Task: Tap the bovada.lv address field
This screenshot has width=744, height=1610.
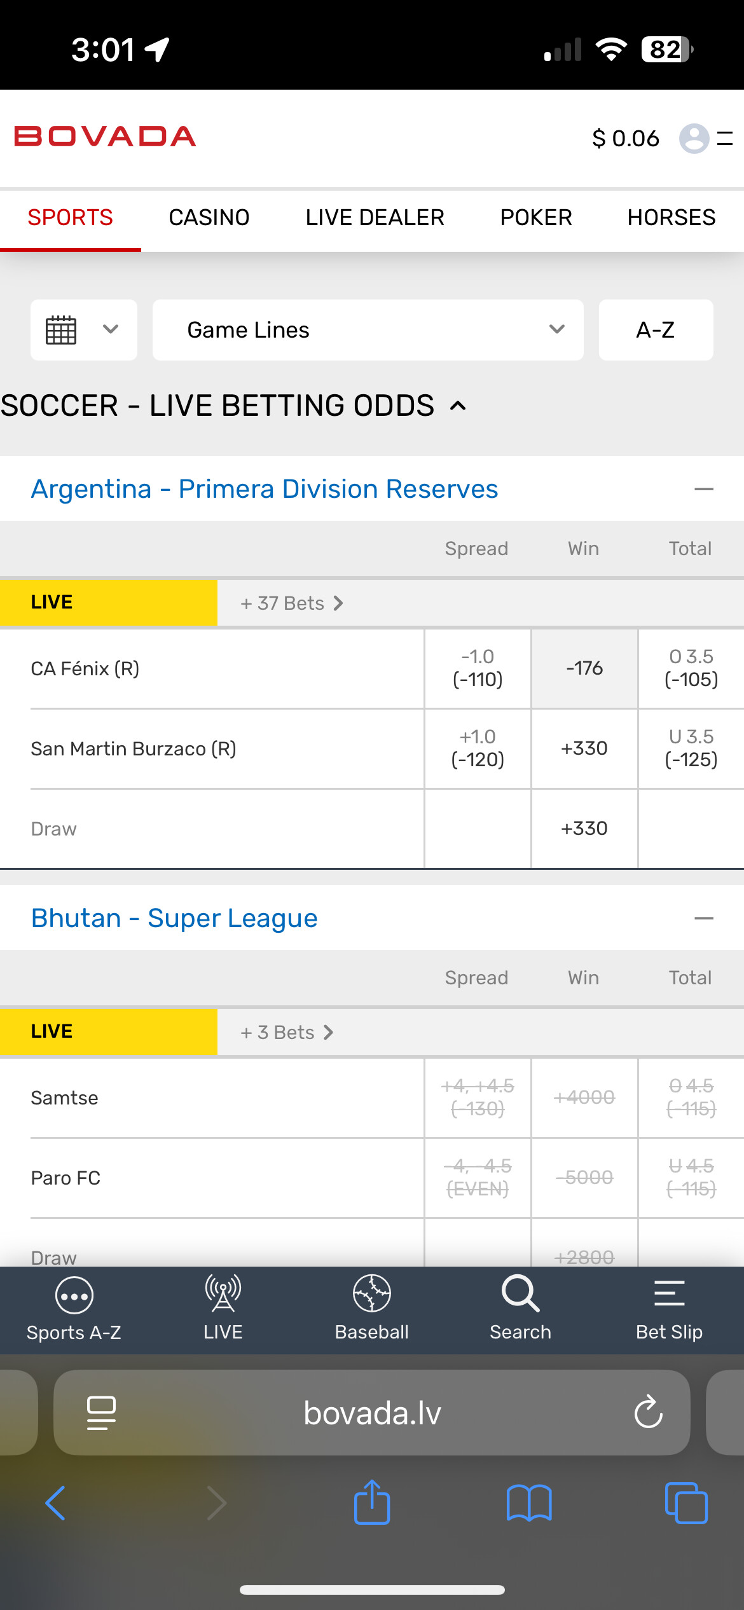Action: pyautogui.click(x=371, y=1412)
